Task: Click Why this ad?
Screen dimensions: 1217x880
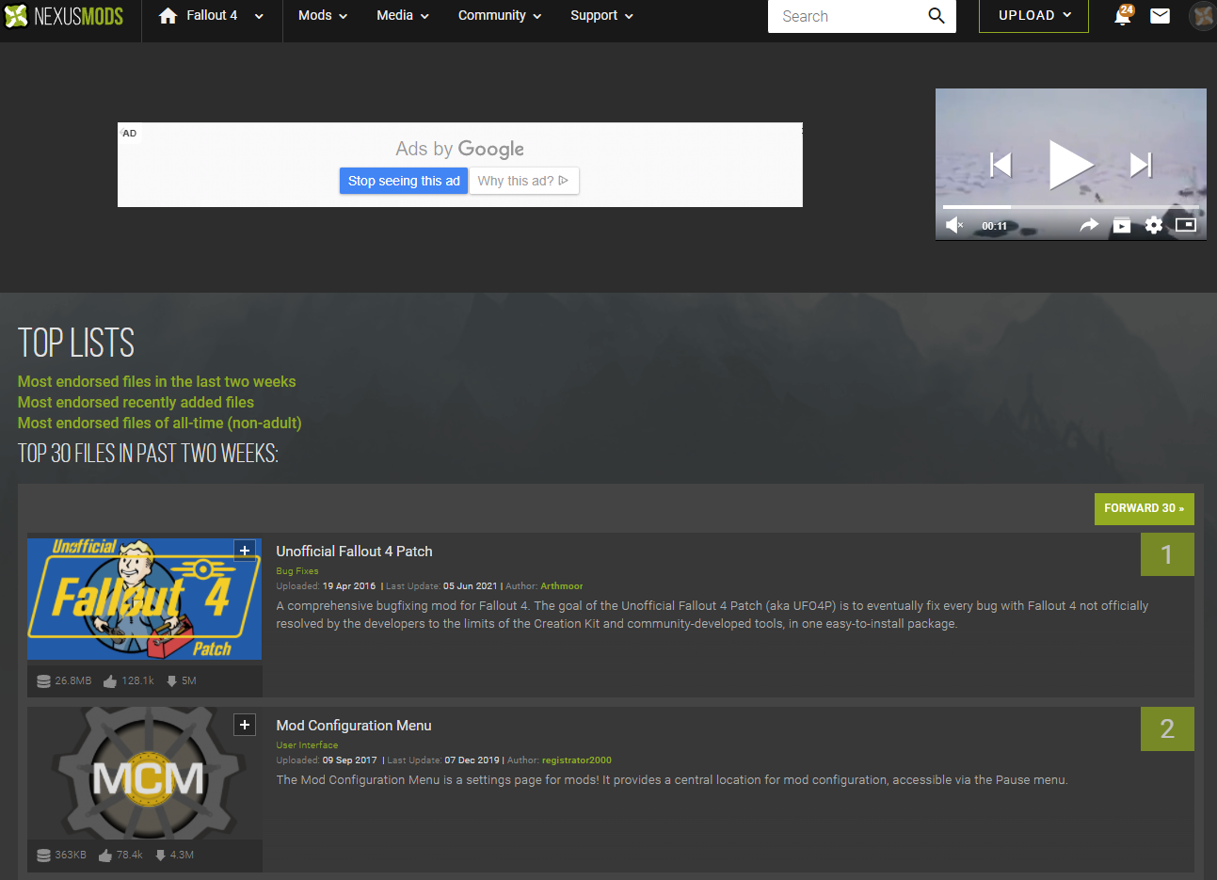Action: [523, 181]
